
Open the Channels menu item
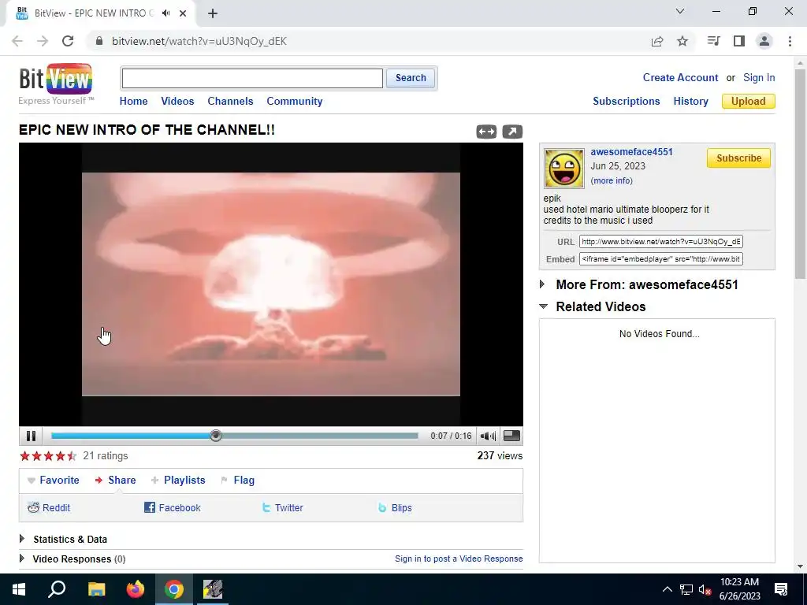pyautogui.click(x=230, y=102)
